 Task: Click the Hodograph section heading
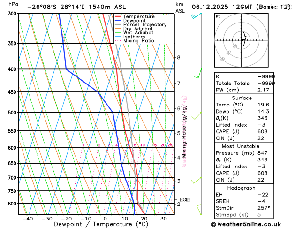241,188
